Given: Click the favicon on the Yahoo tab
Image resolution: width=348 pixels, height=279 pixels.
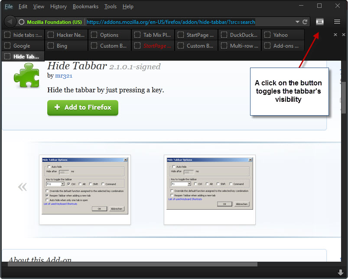Looking at the screenshot, I should coord(267,35).
